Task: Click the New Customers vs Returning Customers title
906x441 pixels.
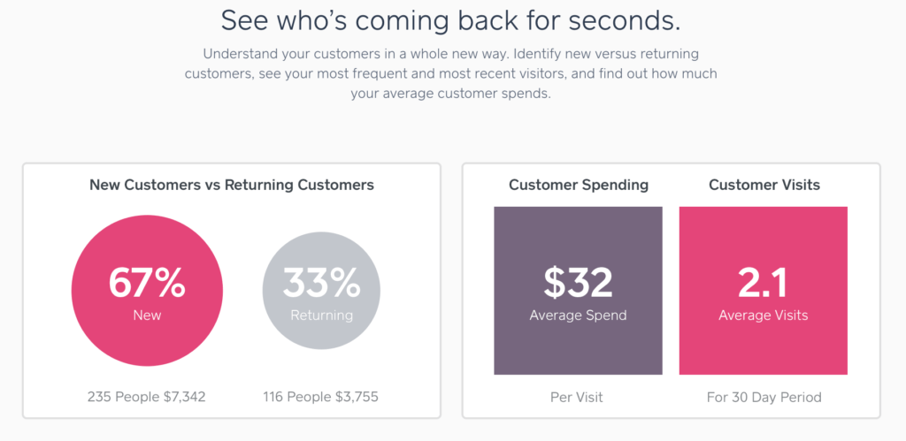Action: point(232,186)
